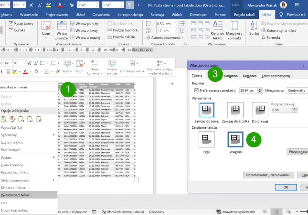
Task: Click Podziel tabelę in Scalanie group
Action: pos(121,37)
